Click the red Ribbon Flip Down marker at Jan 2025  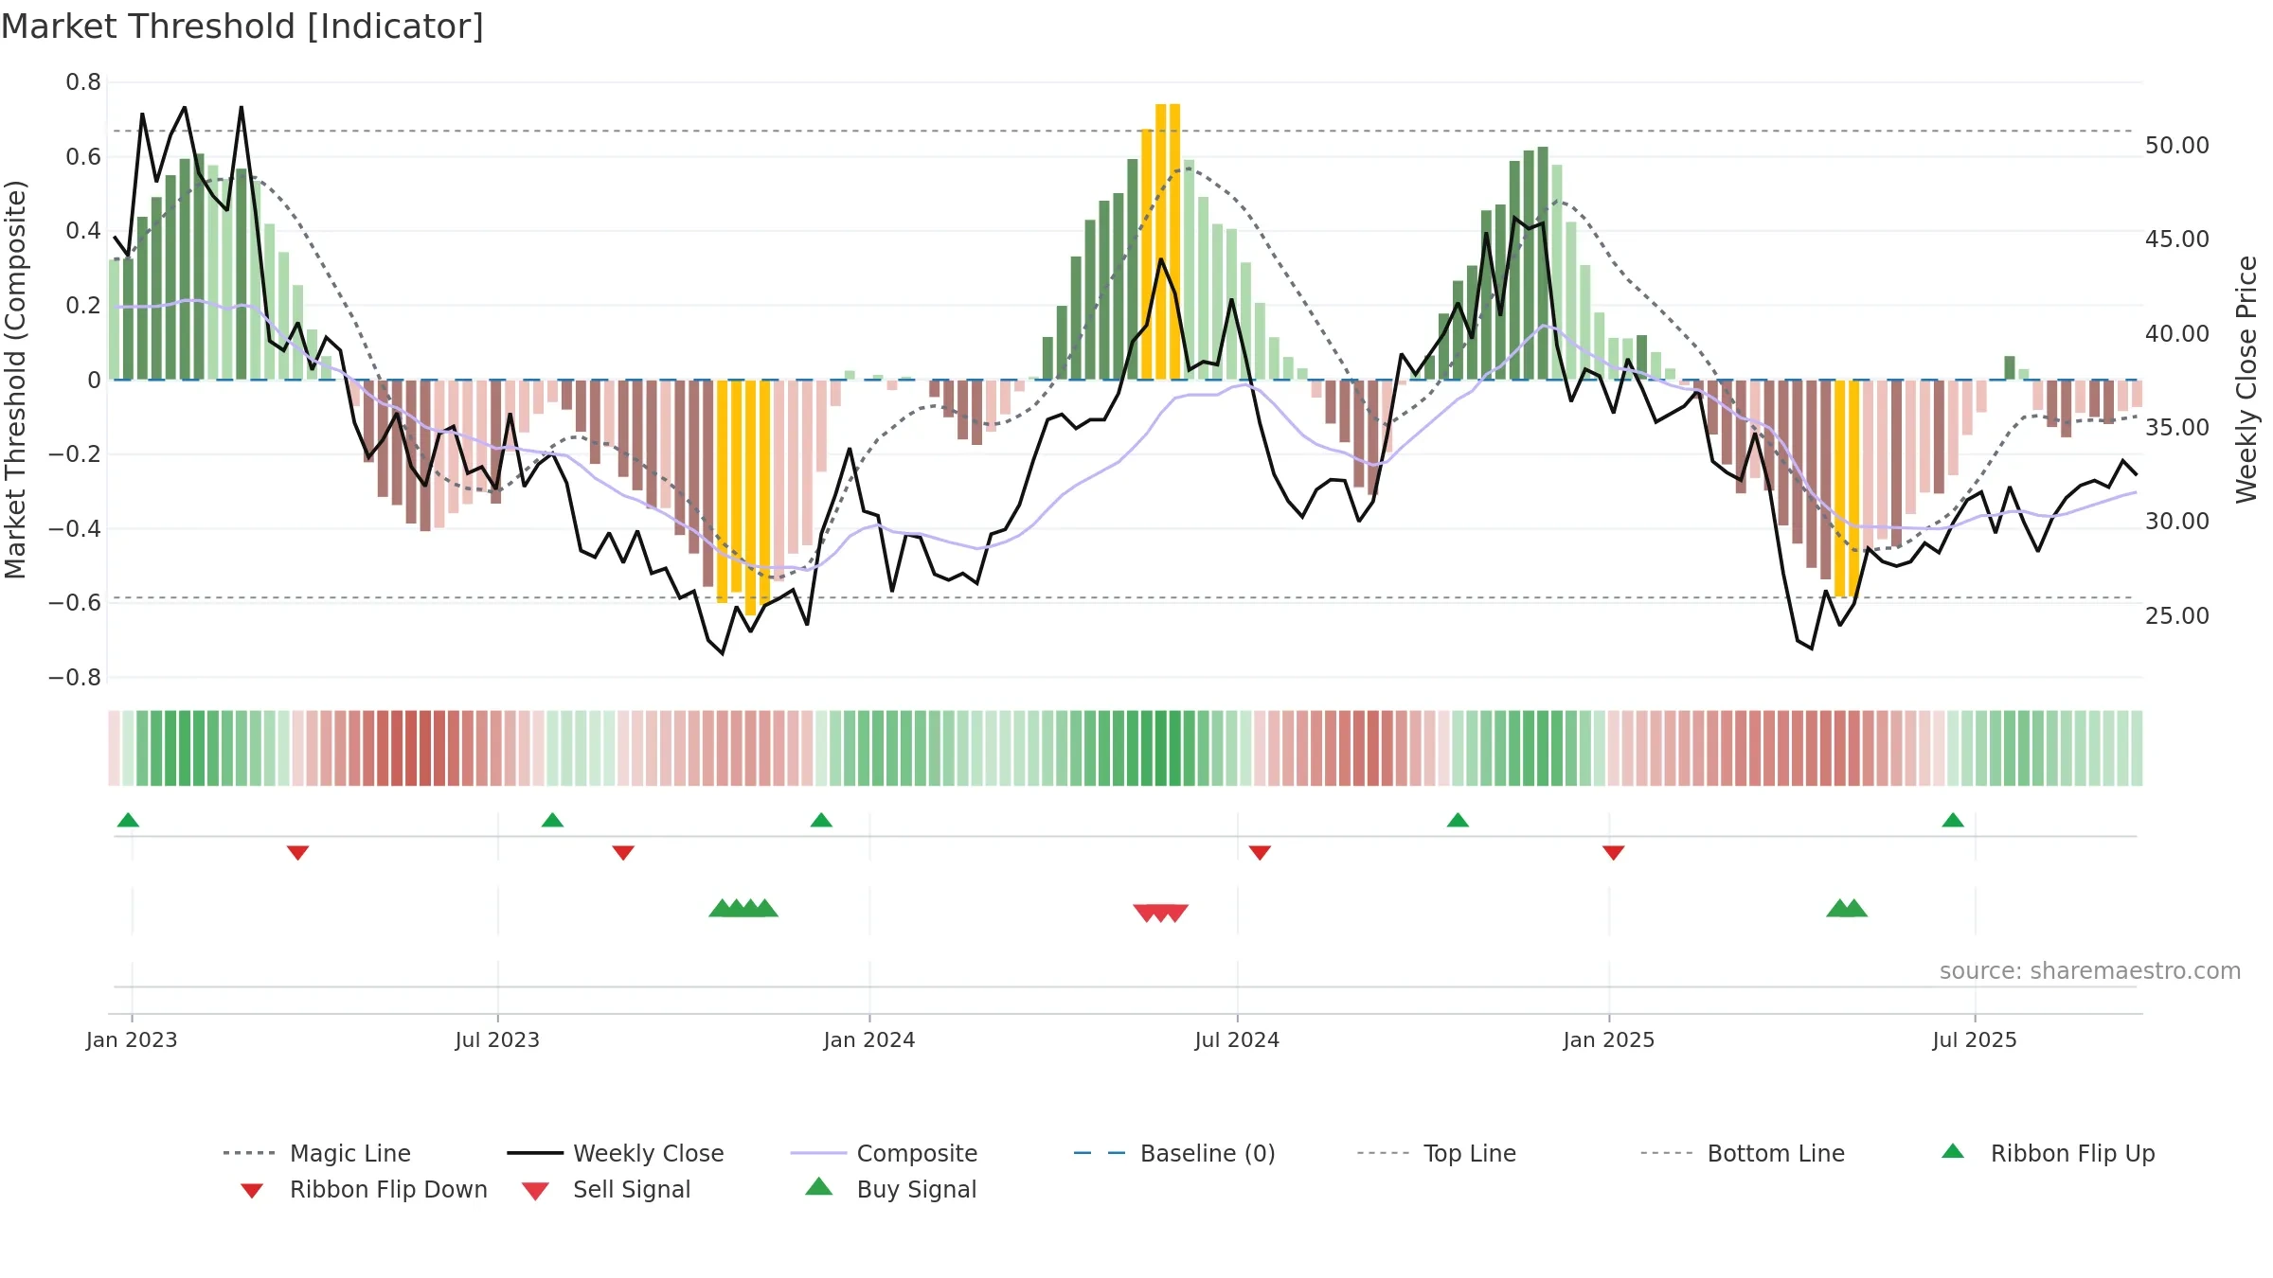click(x=1614, y=853)
